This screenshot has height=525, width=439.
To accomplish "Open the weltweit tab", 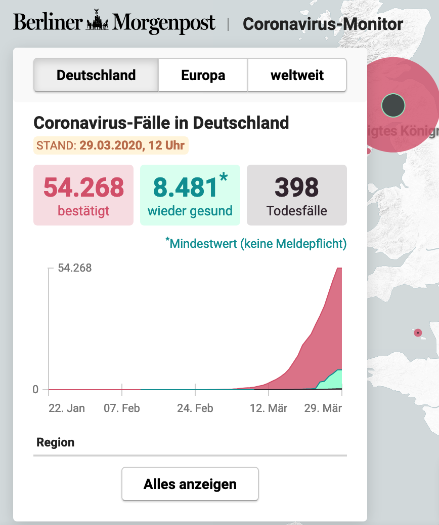I will (x=297, y=76).
